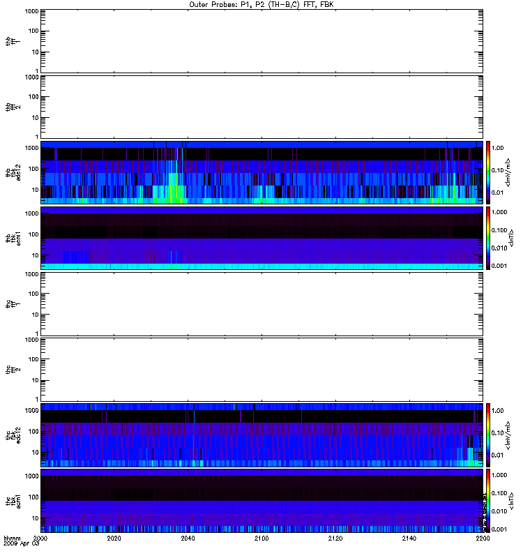
Task: Click the <|mV/m|> unit label beside thc edc12 color bar
Action: click(x=508, y=435)
